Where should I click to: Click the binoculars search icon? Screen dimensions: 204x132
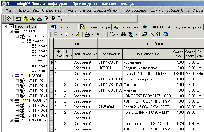(x=123, y=34)
